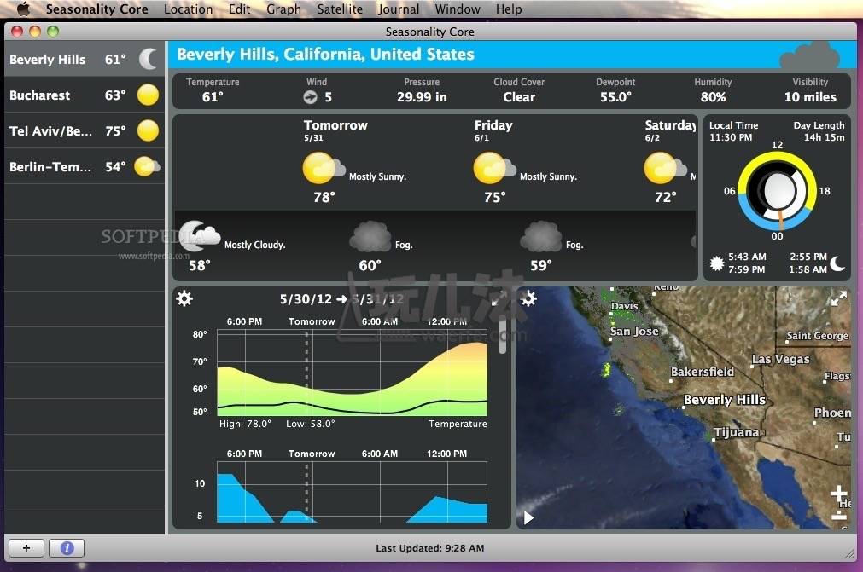Click the Beverly Hills, California, United States heading
The width and height of the screenshot is (863, 572).
coord(325,55)
